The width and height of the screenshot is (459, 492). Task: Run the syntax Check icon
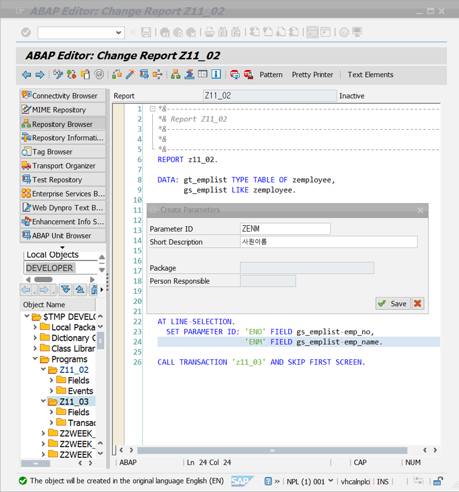[x=117, y=74]
